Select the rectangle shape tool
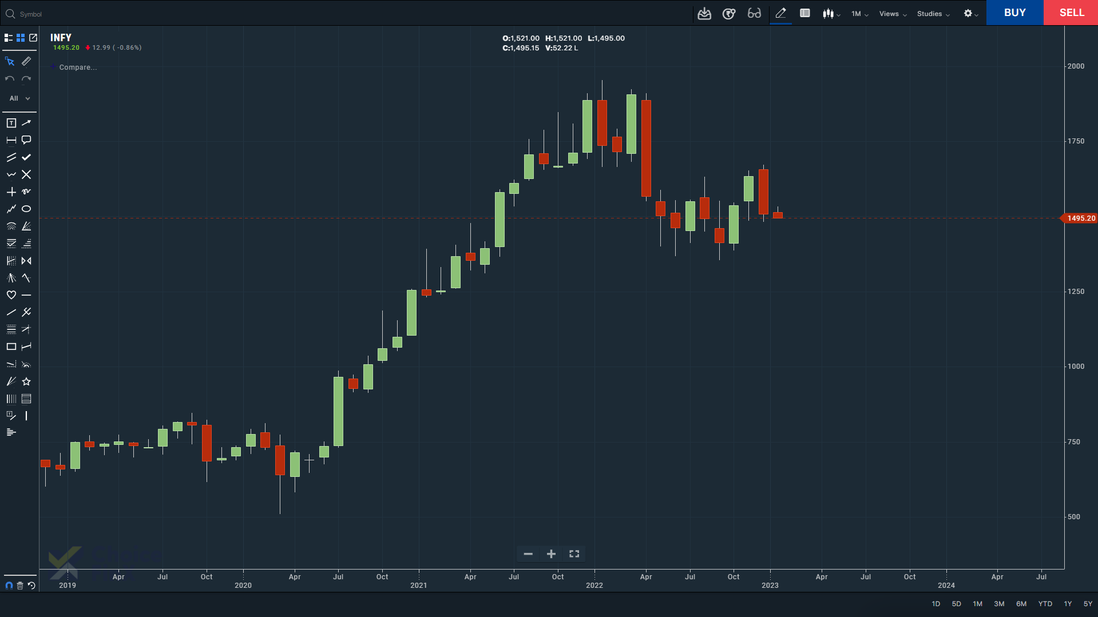Viewport: 1098px width, 617px height. pyautogui.click(x=11, y=347)
